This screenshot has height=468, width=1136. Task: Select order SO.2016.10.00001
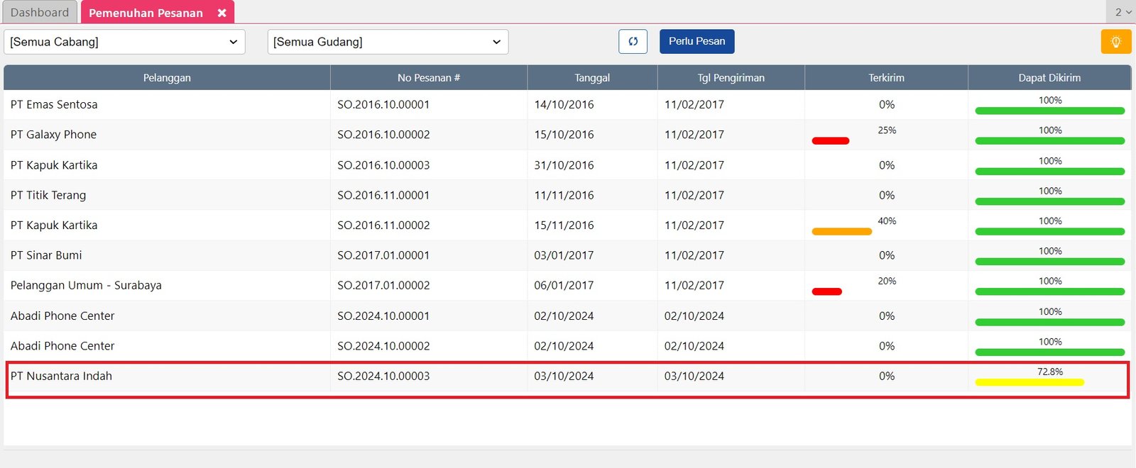point(383,104)
